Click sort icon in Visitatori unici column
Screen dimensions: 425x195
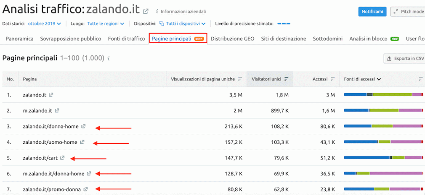pyautogui.click(x=287, y=79)
